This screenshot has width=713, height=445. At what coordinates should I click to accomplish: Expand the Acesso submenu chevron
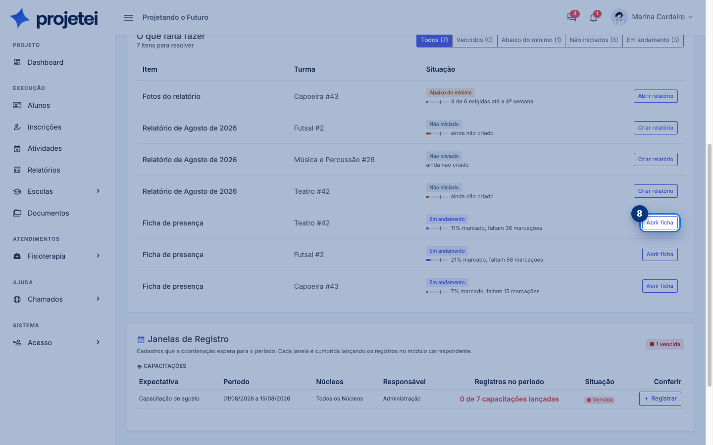pyautogui.click(x=98, y=342)
